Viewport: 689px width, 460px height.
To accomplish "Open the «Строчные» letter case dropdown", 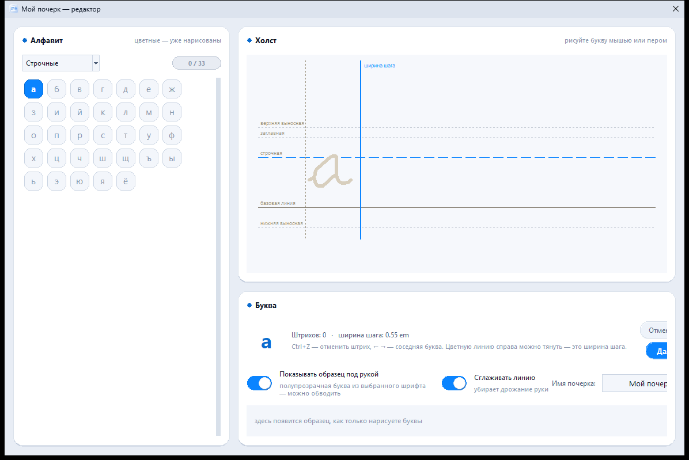I will click(60, 63).
